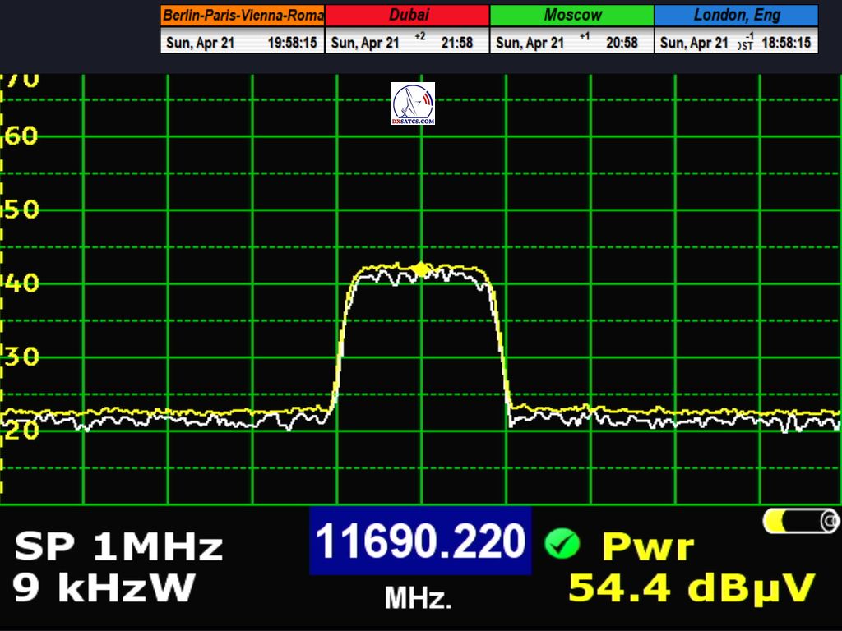
Task: Click the 60 level label on vertical axis
Action: click(22, 136)
